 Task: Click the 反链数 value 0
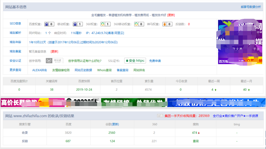(189, 24)
